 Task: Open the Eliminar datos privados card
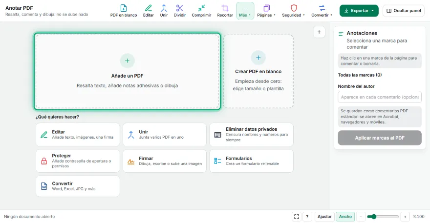252,135
